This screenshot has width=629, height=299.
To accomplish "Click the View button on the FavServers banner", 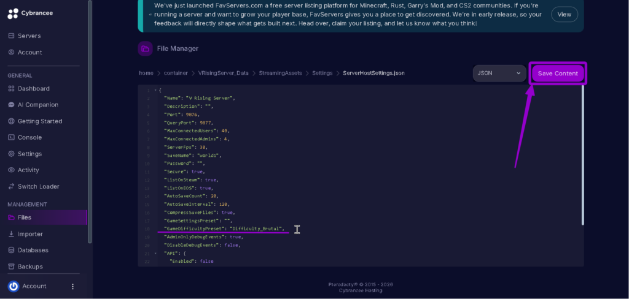I will coord(565,15).
